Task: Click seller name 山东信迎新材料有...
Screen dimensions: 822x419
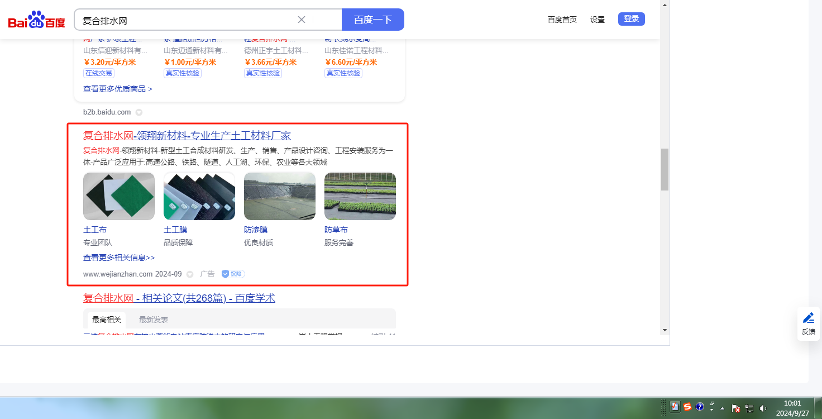Action: 116,50
